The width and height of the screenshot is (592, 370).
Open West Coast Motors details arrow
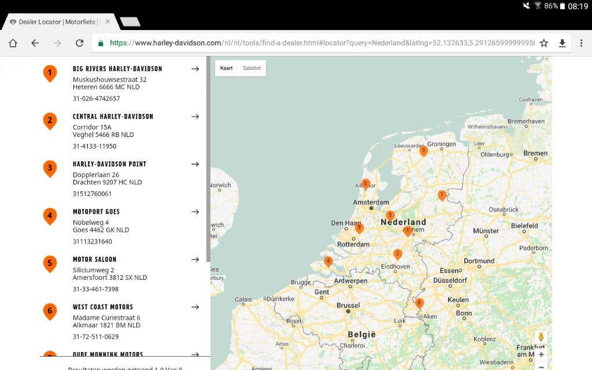pyautogui.click(x=195, y=307)
